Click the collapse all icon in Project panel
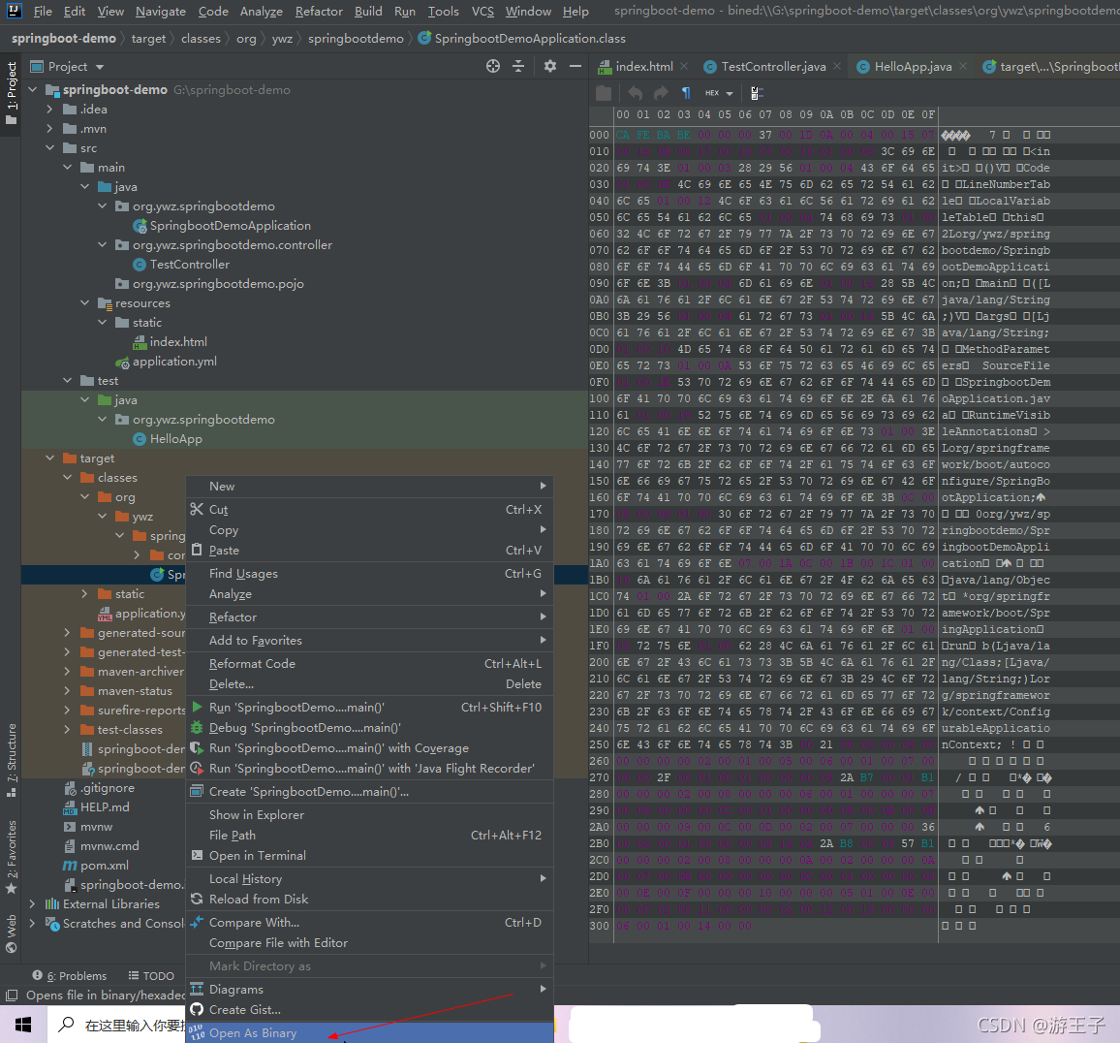This screenshot has height=1043, width=1120. tap(518, 66)
